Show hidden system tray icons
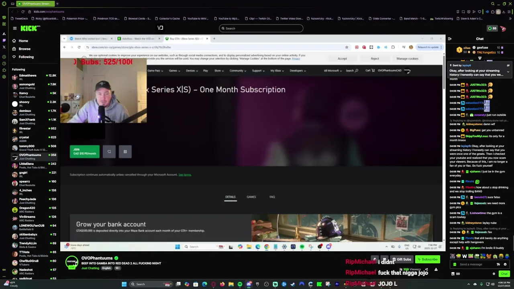 pos(469,284)
